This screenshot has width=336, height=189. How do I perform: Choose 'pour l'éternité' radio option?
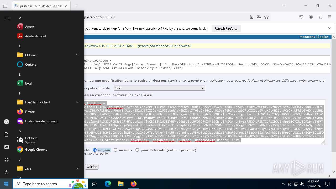click(137, 150)
